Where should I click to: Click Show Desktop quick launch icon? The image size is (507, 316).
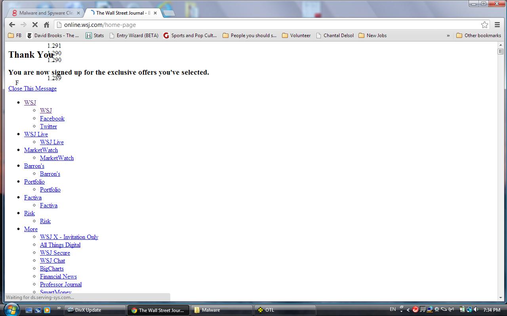coord(29,310)
